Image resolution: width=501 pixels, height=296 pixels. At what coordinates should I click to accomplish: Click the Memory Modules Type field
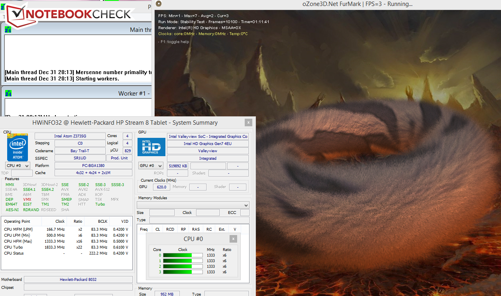click(x=199, y=220)
